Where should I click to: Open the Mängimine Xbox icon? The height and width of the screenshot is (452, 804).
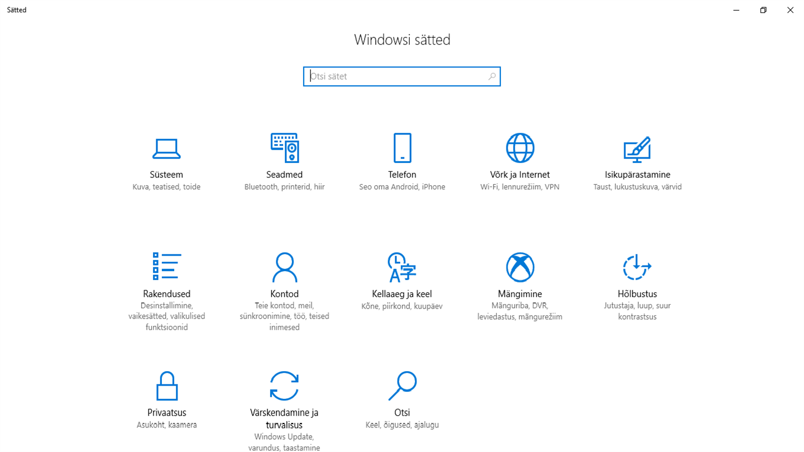(x=520, y=267)
